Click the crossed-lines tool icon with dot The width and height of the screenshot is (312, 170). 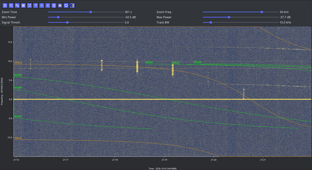click(29, 5)
